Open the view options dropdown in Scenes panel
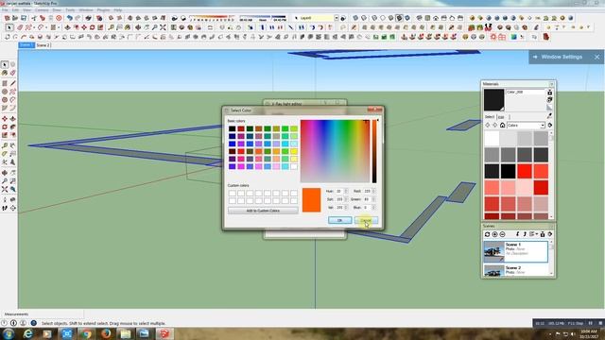Viewport: 605px width, 340px height. (x=533, y=234)
